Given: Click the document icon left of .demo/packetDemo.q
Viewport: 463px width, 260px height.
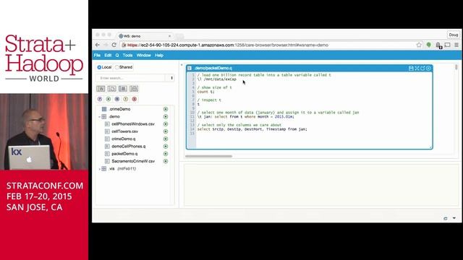Looking at the screenshot, I should [x=190, y=68].
